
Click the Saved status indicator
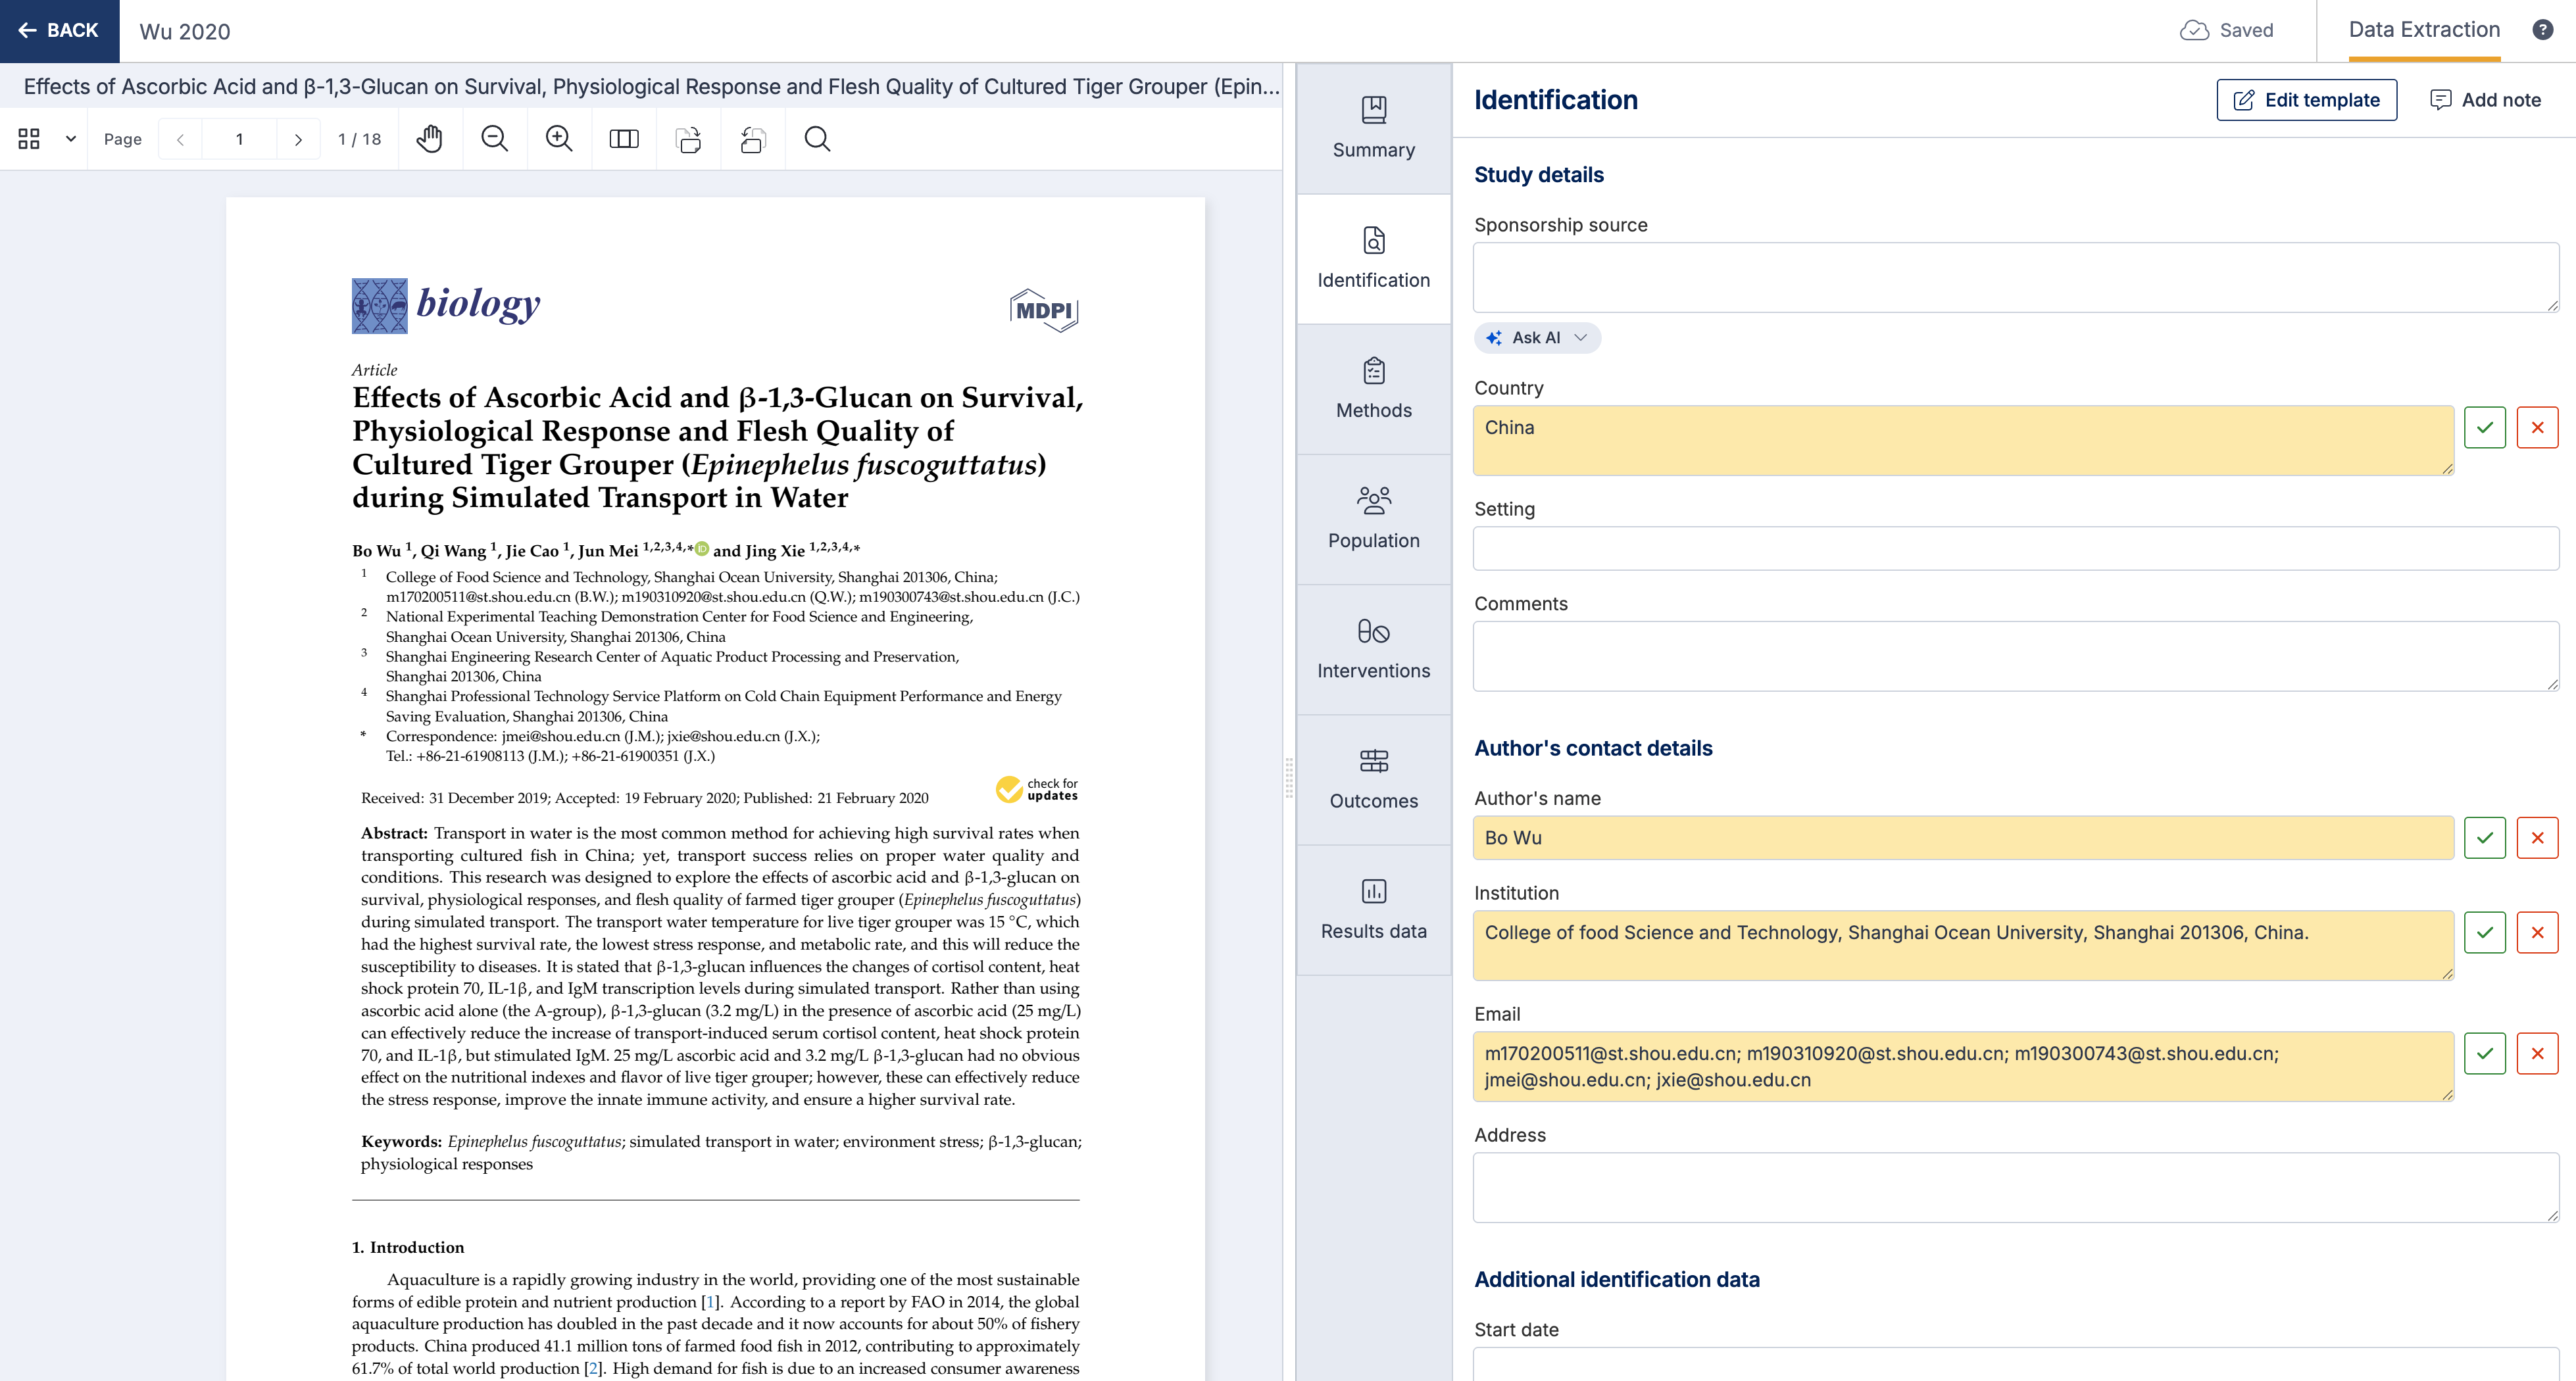2230,30
